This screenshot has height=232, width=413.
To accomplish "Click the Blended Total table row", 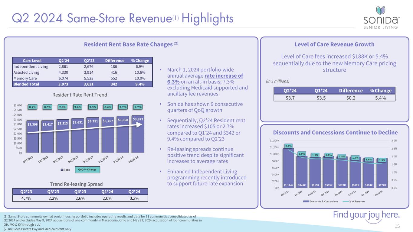I will [83, 84].
